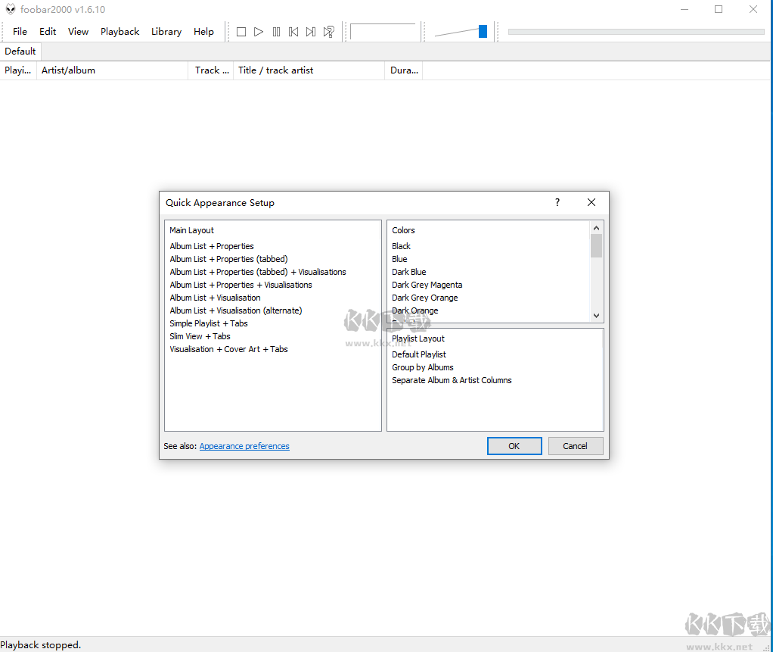The image size is (773, 652).
Task: Click the seekbar track
Action: [636, 32]
